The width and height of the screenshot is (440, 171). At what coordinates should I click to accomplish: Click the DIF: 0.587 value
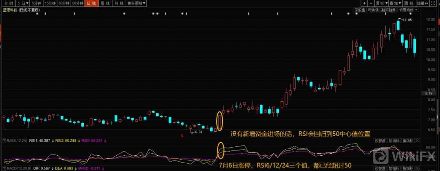(x=41, y=168)
